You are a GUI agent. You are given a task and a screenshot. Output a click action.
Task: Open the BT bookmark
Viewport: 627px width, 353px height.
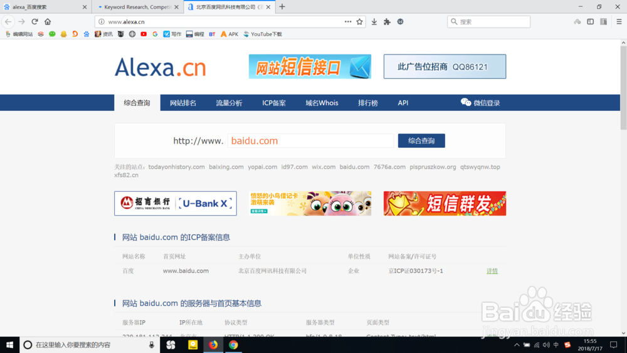pyautogui.click(x=212, y=34)
